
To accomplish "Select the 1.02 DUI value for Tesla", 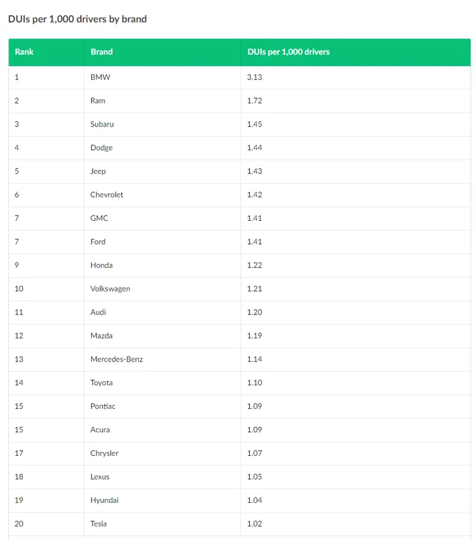I will point(254,524).
